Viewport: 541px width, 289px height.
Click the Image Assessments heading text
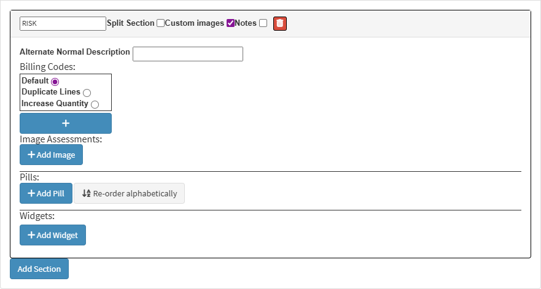[x=61, y=139]
